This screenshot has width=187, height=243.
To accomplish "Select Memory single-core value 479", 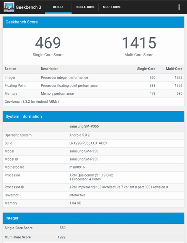I will 153,94.
